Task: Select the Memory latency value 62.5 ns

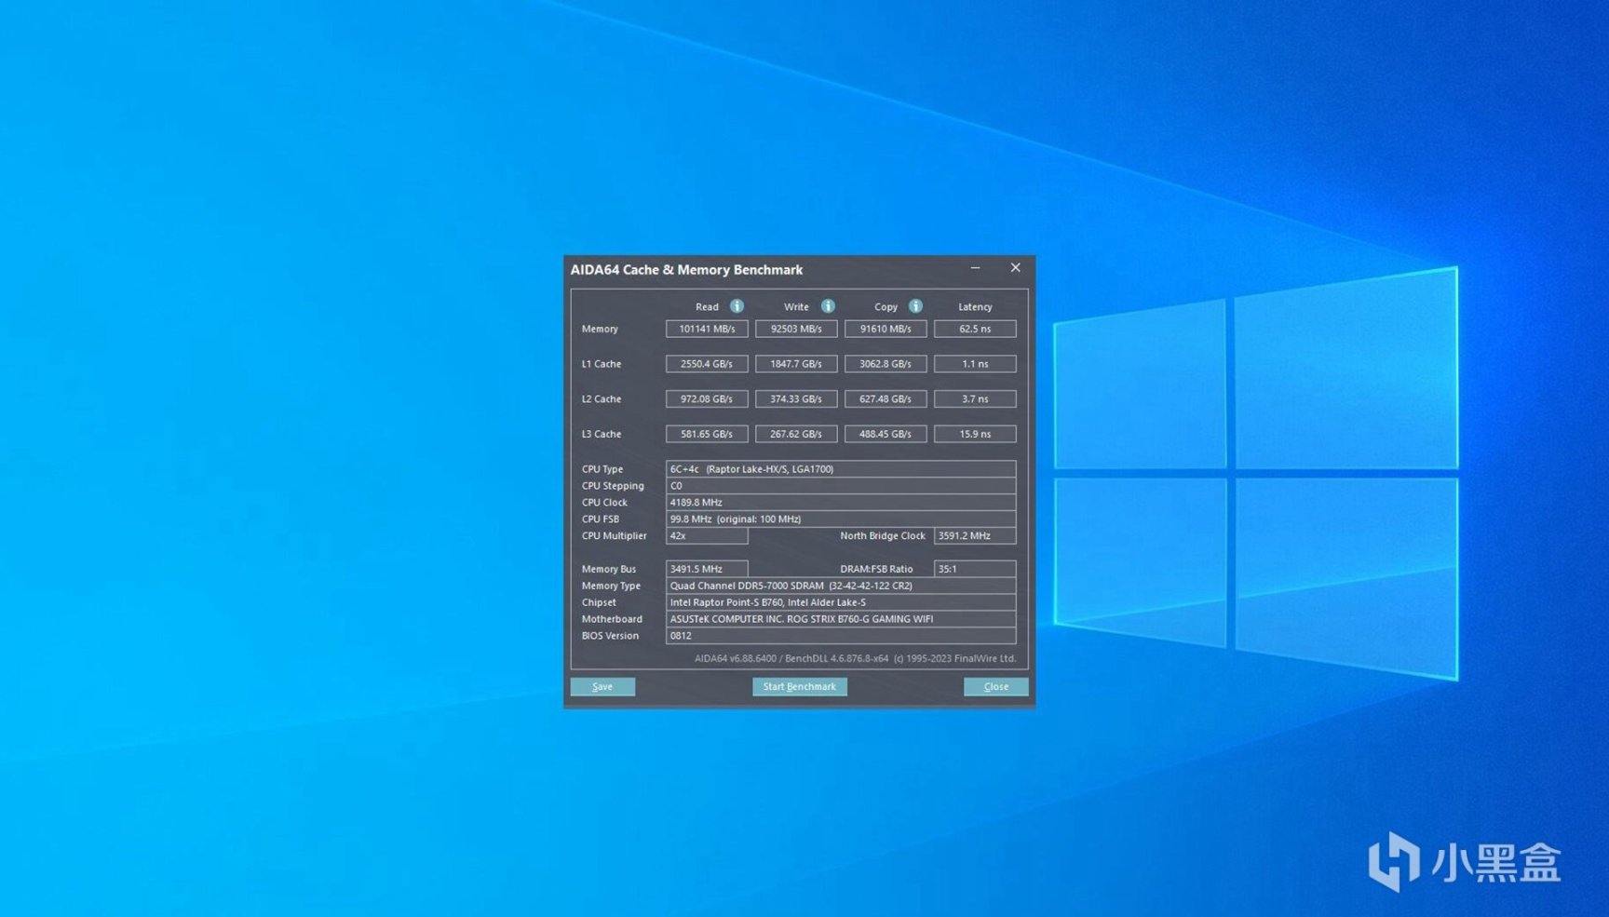Action: coord(975,329)
